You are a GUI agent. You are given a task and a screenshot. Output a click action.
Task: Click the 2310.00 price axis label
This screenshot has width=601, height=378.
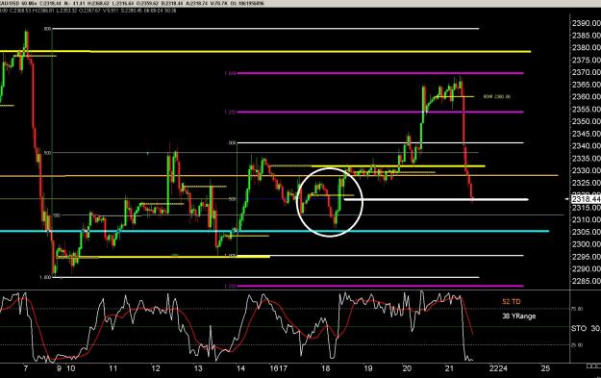586,219
